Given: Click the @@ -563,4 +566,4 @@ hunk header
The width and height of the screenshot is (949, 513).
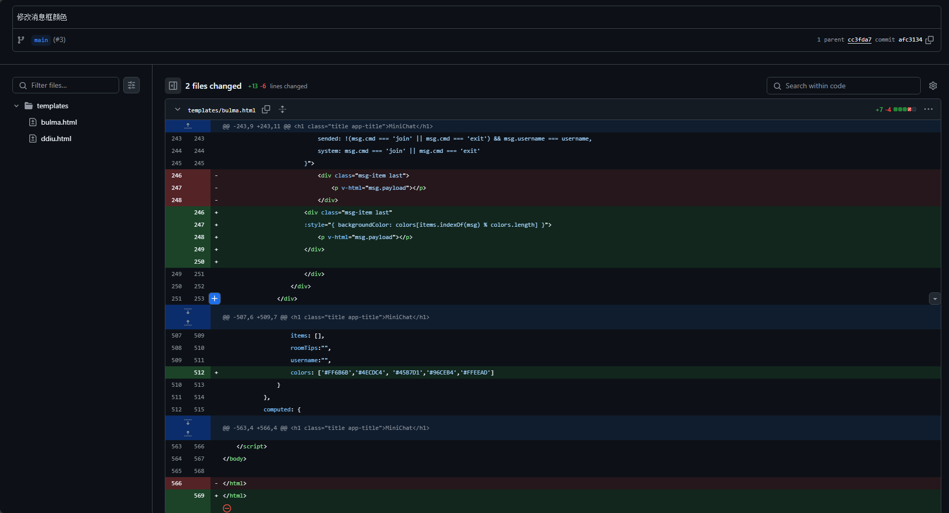Looking at the screenshot, I should tap(326, 428).
